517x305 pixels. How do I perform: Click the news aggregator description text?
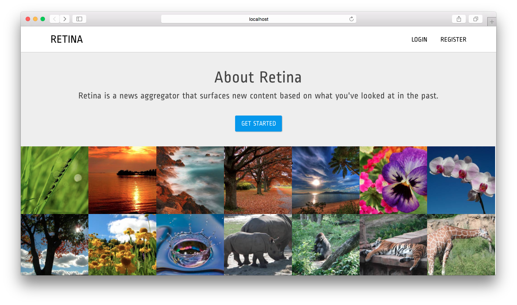coord(258,96)
